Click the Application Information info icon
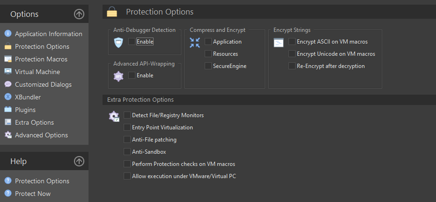 point(8,34)
